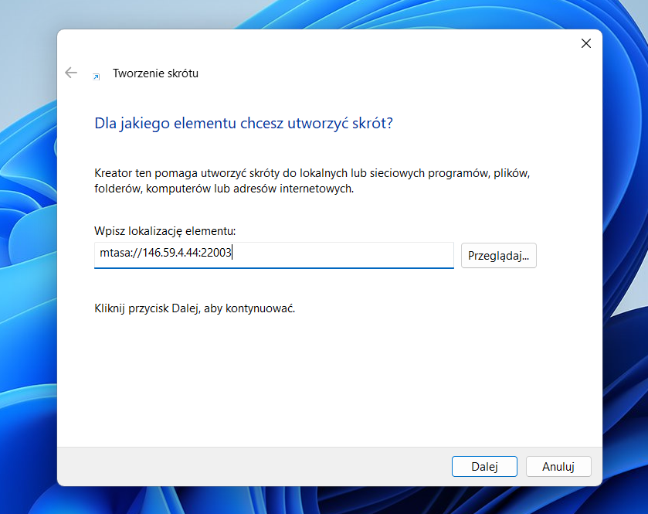The width and height of the screenshot is (648, 514).
Task: Click the heading 'Dla jakiego elementu chcesz utworzyć skrót?'
Action: coord(243,123)
